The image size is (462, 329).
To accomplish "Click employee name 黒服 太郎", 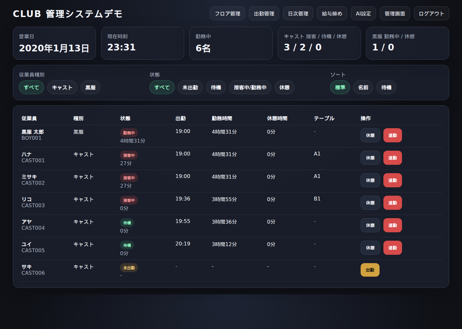I will click(33, 132).
